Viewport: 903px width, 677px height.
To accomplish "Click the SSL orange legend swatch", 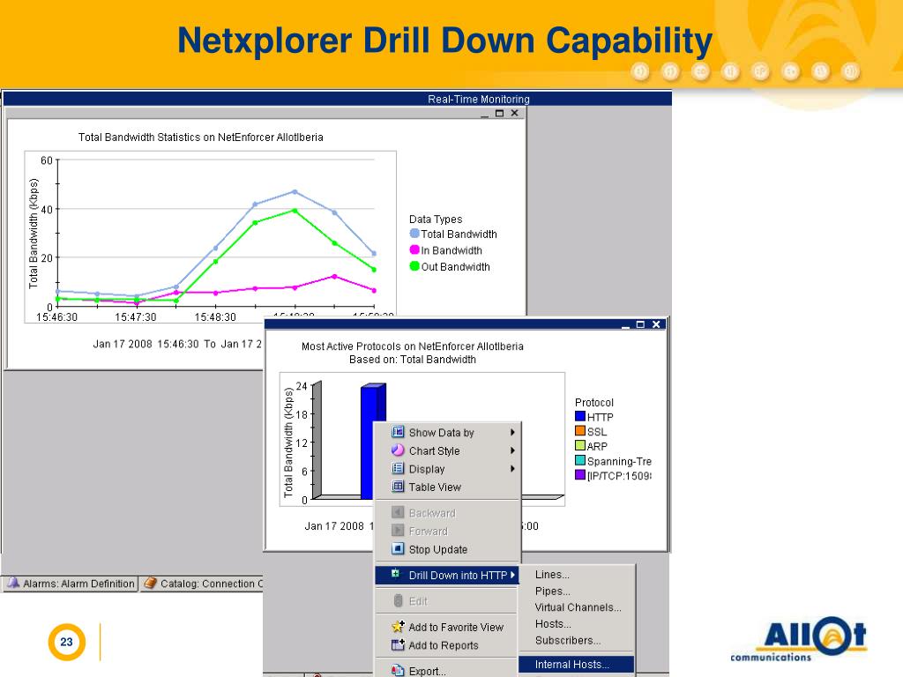I will tap(580, 430).
